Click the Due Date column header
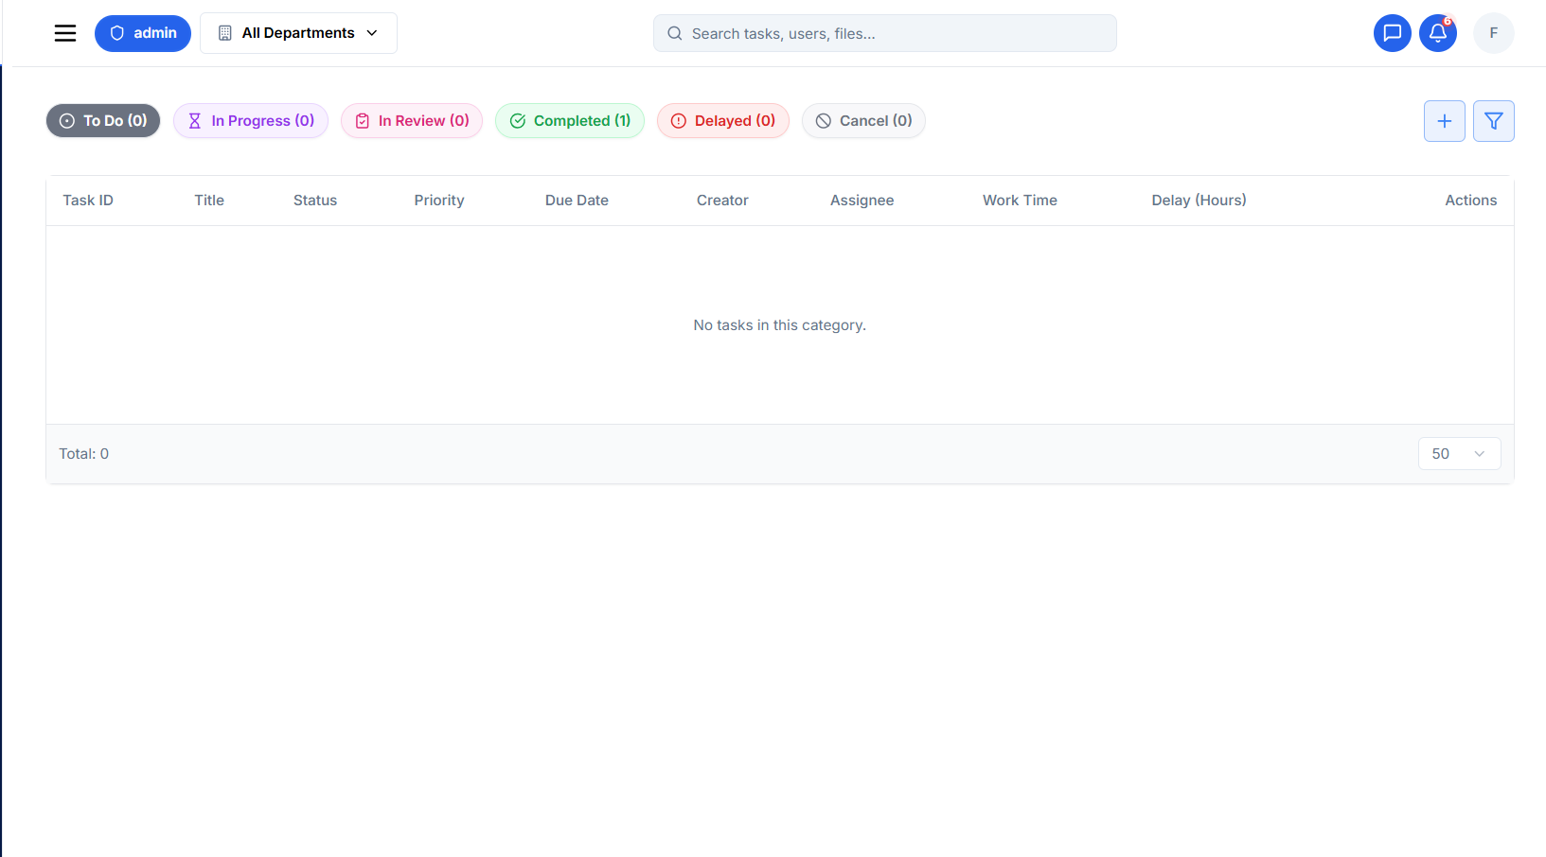The width and height of the screenshot is (1546, 857). [577, 201]
